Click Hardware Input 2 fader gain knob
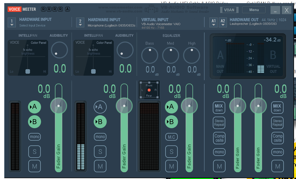 pyautogui.click(x=124, y=106)
